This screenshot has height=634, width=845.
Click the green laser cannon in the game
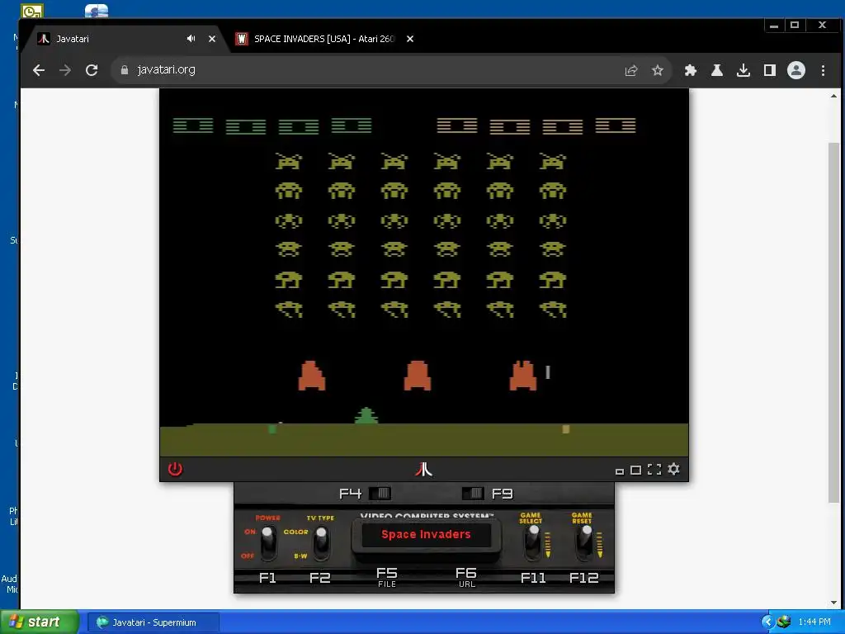[x=366, y=415]
